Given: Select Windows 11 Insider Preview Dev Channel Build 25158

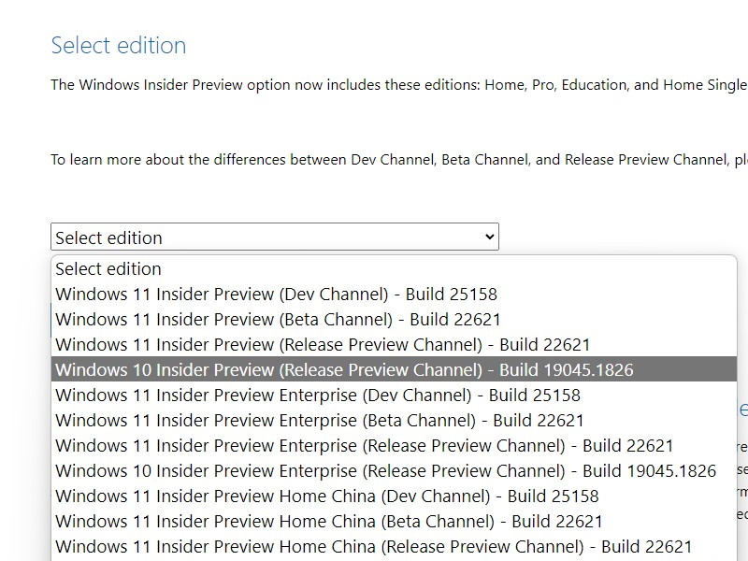Looking at the screenshot, I should point(276,294).
